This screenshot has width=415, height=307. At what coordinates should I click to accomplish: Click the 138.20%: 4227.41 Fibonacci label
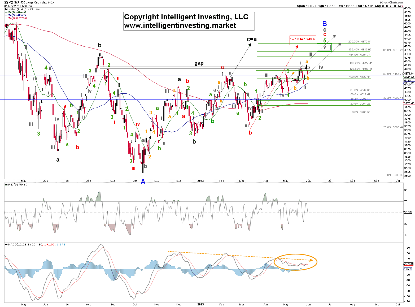pos(361,63)
